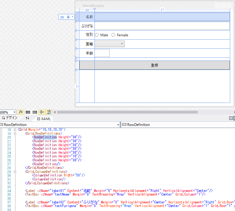Click the column width label 50
The width and height of the screenshot is (235, 211).
pos(87,10)
